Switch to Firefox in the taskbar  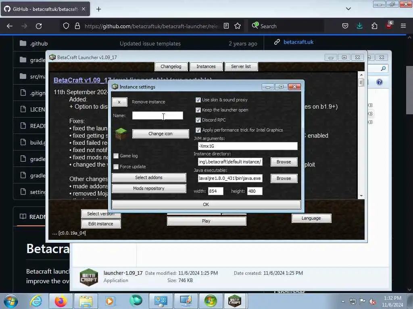pyautogui.click(x=60, y=301)
